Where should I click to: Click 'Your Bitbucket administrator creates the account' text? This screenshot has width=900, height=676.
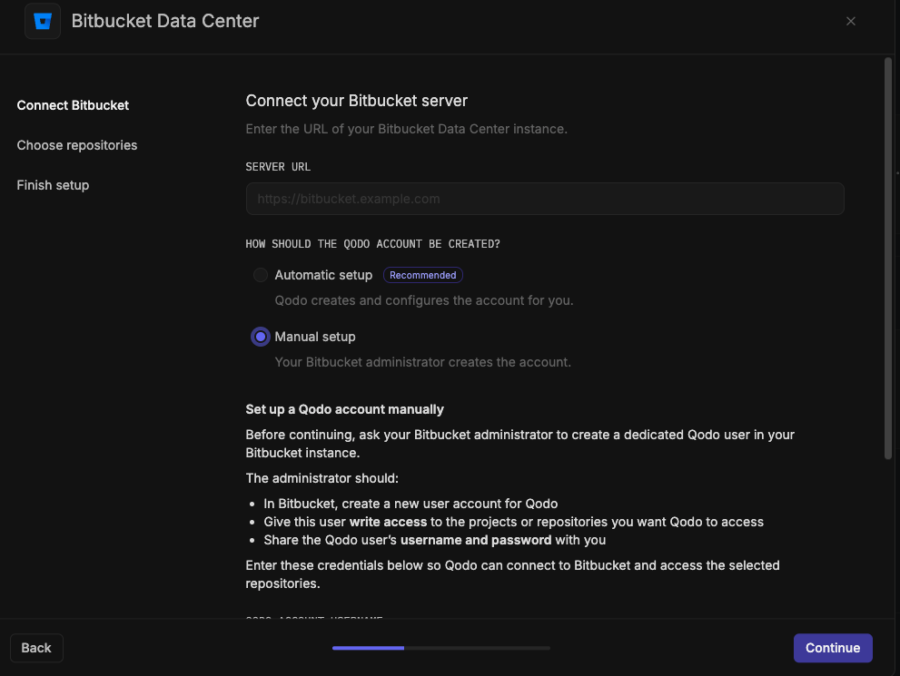click(x=422, y=362)
